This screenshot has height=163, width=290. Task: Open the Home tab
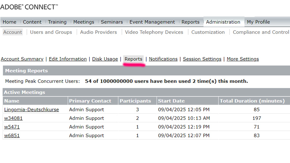coord(9,22)
